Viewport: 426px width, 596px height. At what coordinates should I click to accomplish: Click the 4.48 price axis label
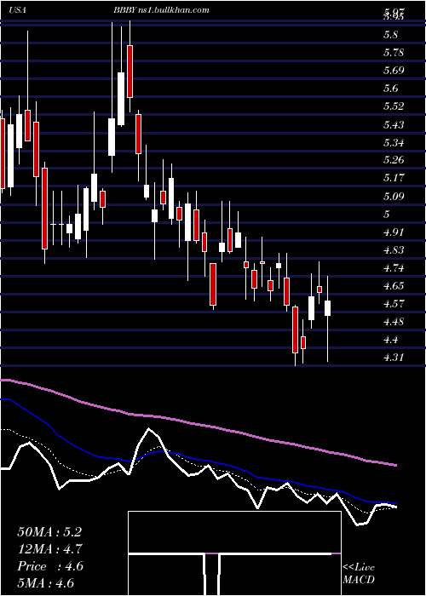[394, 322]
